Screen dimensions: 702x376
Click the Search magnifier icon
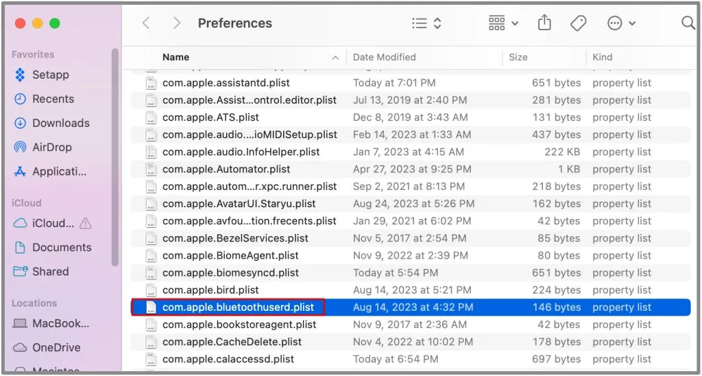pyautogui.click(x=688, y=23)
